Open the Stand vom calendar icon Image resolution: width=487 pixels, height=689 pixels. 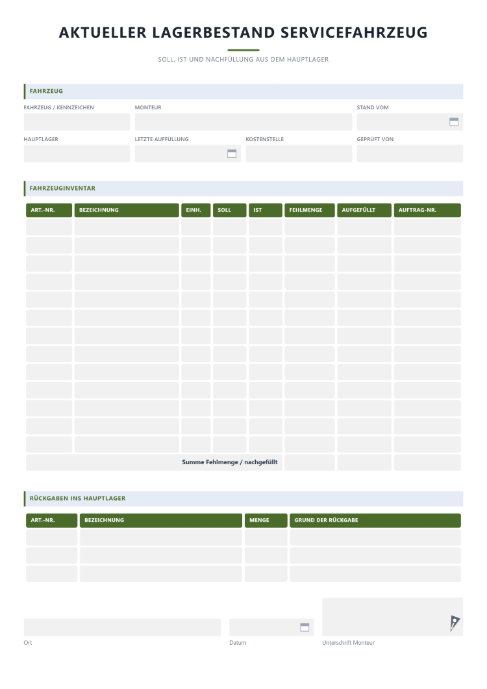point(454,122)
